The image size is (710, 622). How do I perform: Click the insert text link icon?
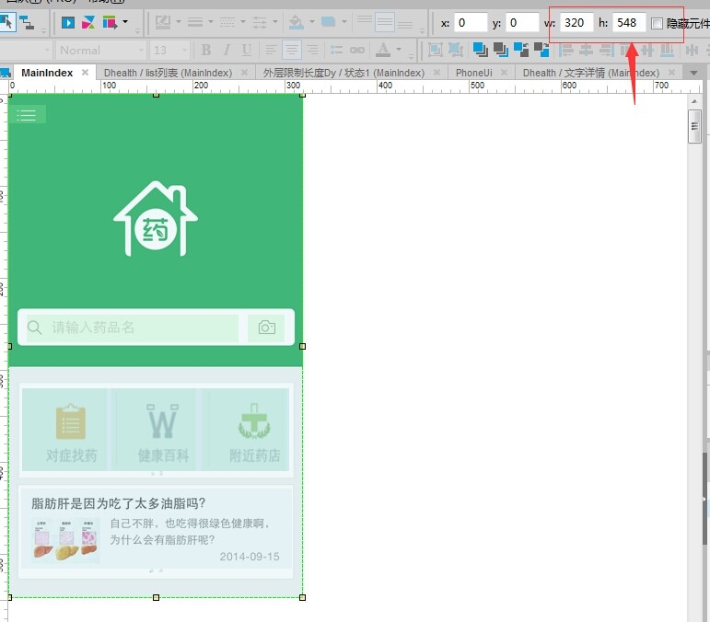coord(356,50)
